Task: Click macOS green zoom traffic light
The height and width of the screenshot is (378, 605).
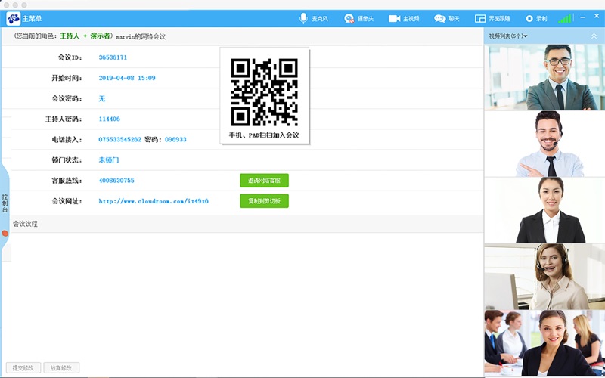Action: [x=24, y=5]
